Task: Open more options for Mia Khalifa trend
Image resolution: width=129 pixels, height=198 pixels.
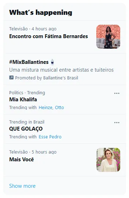Action: click(x=117, y=93)
